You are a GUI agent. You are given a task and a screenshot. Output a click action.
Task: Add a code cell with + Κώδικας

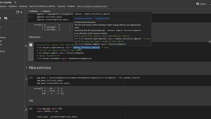click(x=33, y=11)
